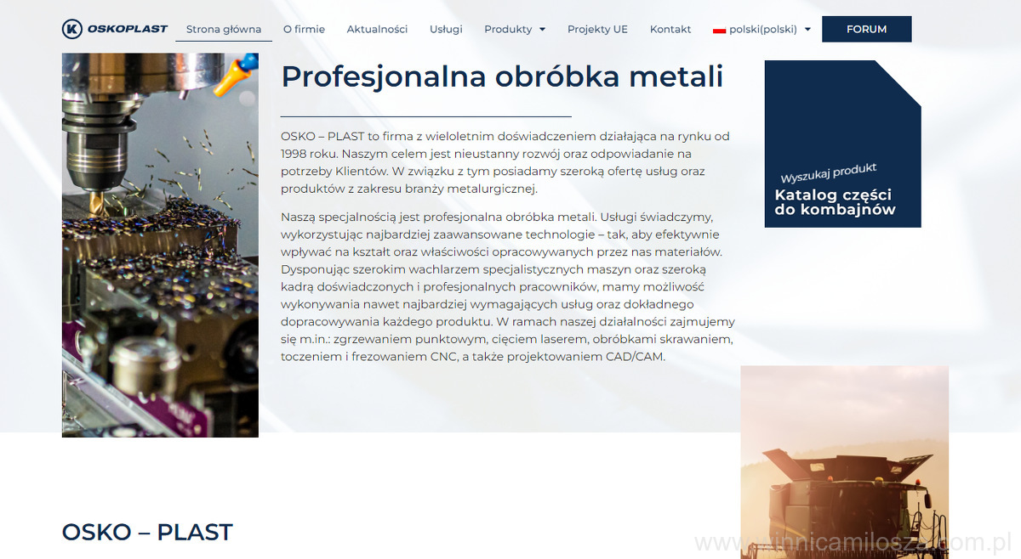Open Katalog części do kombajnów tile

tap(835, 202)
